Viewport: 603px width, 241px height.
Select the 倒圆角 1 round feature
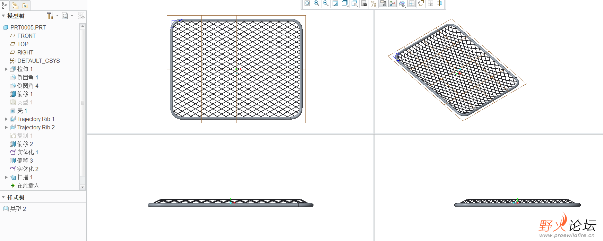28,77
